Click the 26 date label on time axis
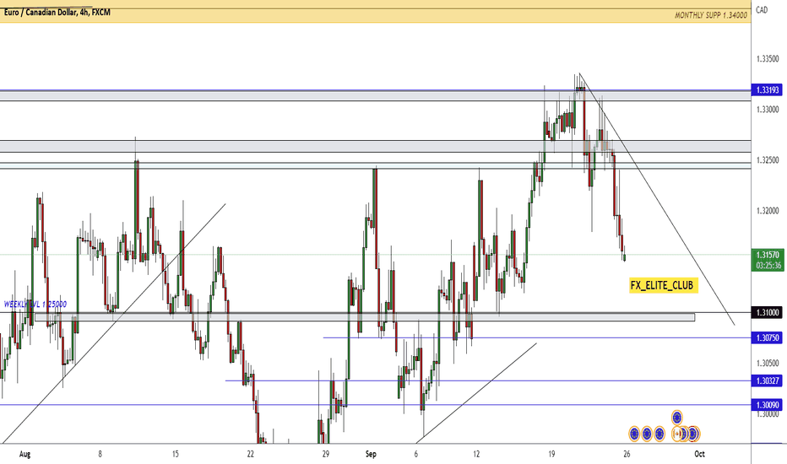 (627, 454)
